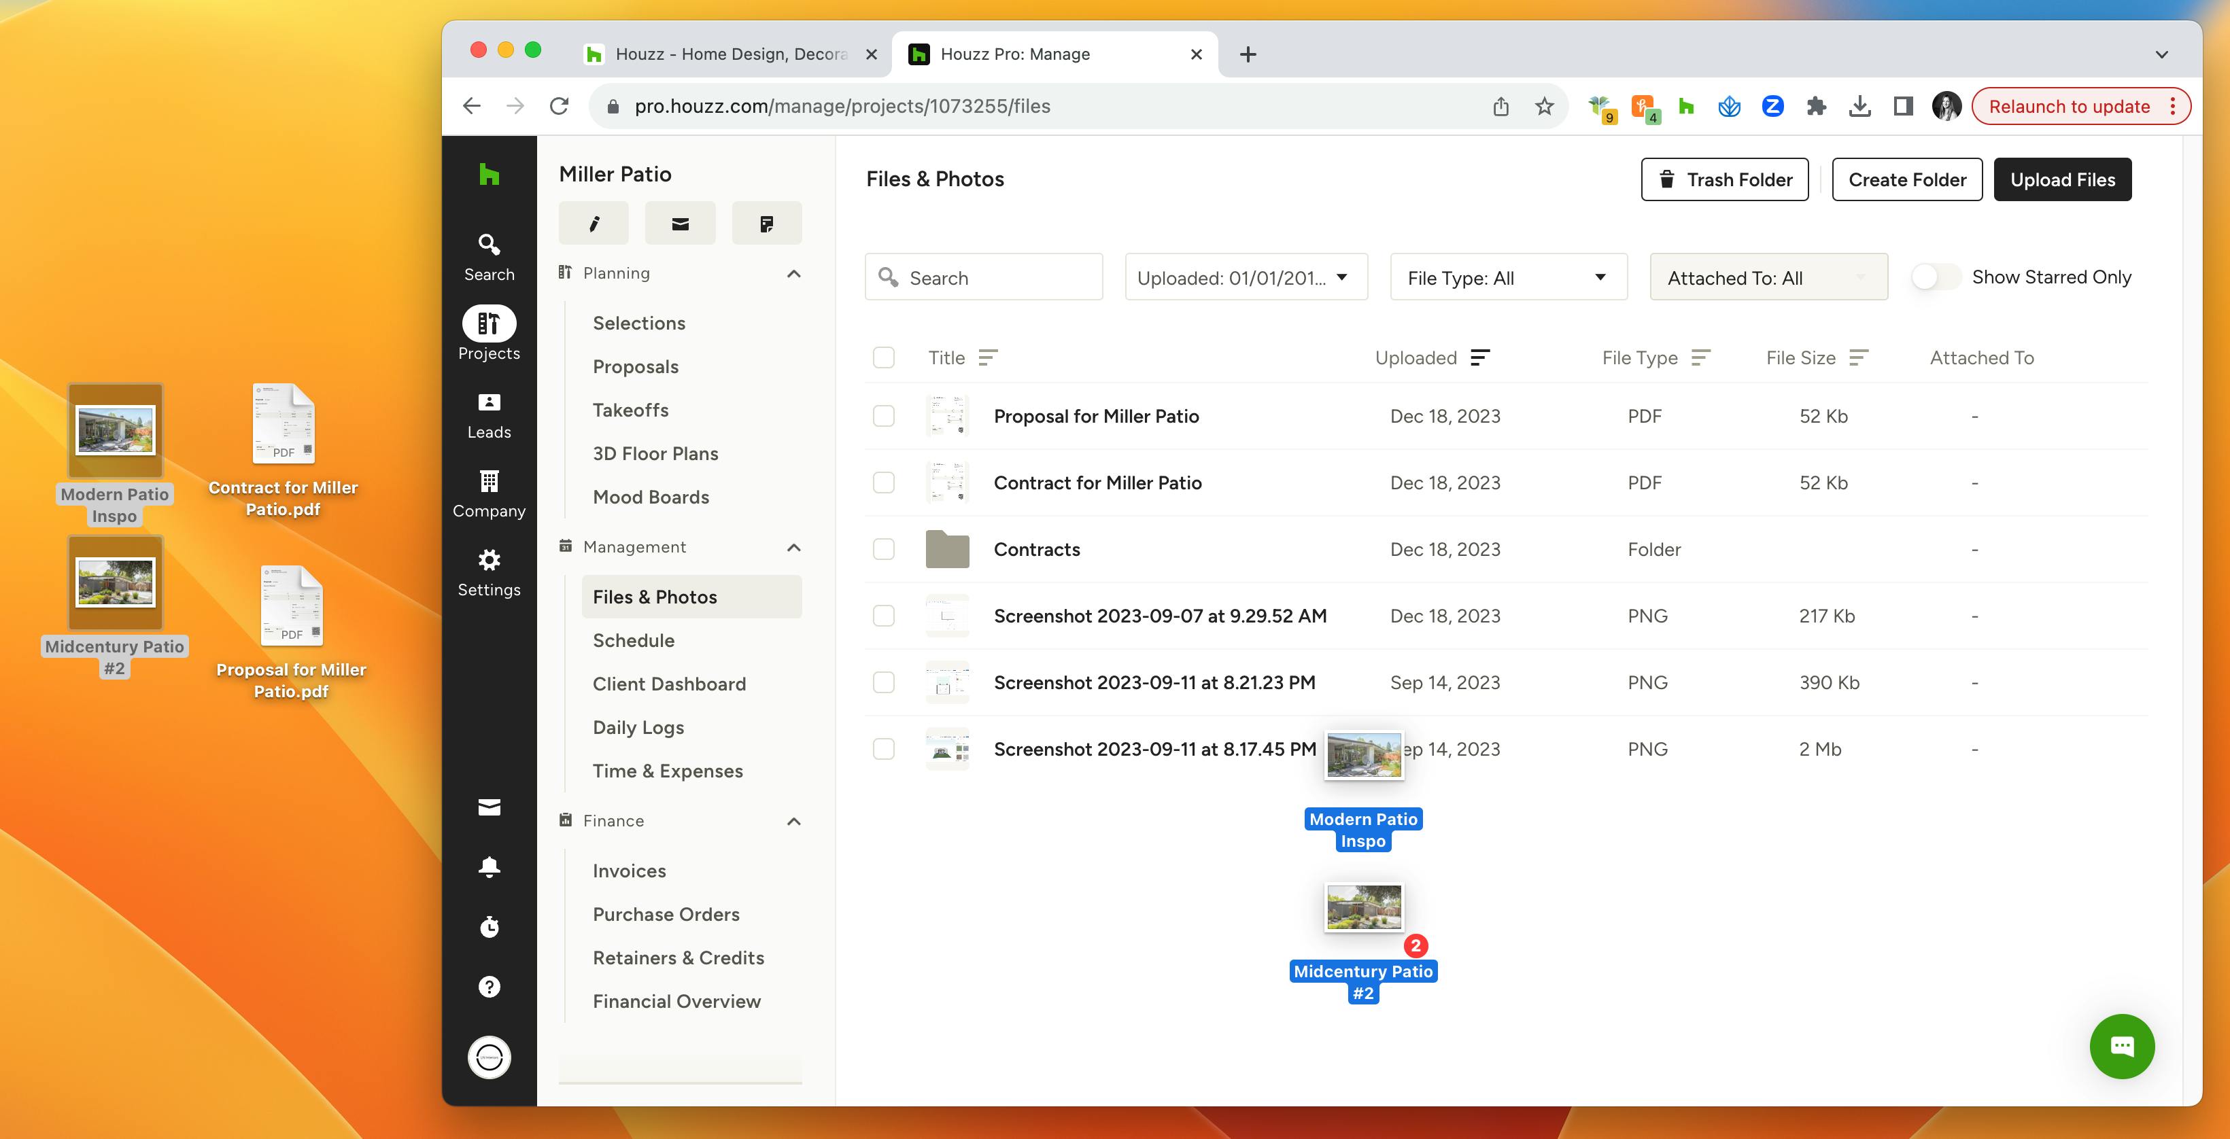Open the File Type: All dropdown
This screenshot has width=2230, height=1139.
1508,277
